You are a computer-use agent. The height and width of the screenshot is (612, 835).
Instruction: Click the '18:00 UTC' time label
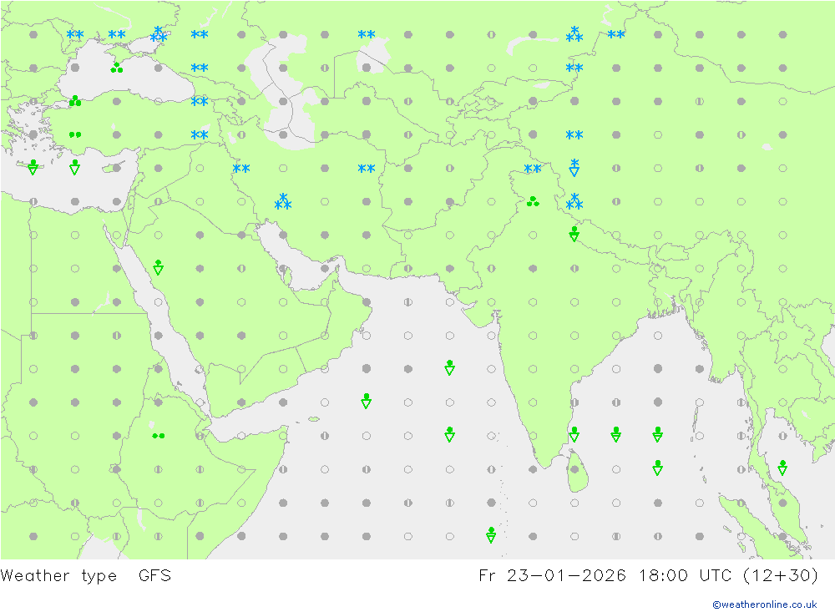(686, 576)
